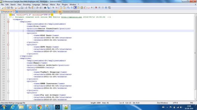Open the Encoding menu
Viewport: 197px width, 110px height.
coord(27,5)
